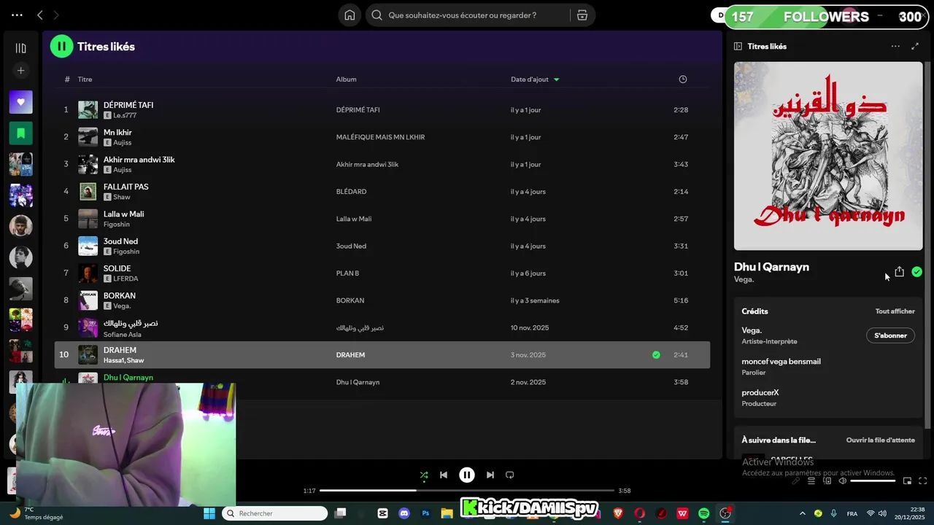Viewport: 934px width, 525px height.
Task: Toggle shuffle mode
Action: point(424,475)
